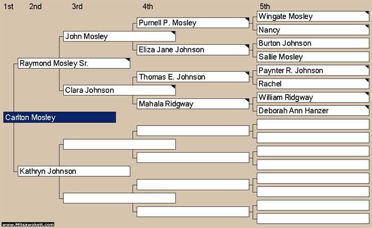Select the highlighted Carlton Mosley entry
Viewport: 372px width, 228px height.
pyautogui.click(x=60, y=117)
